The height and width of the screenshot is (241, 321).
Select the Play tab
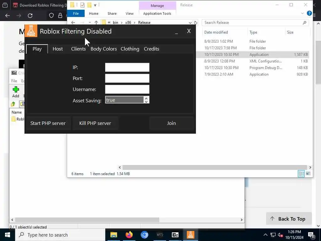tap(37, 49)
